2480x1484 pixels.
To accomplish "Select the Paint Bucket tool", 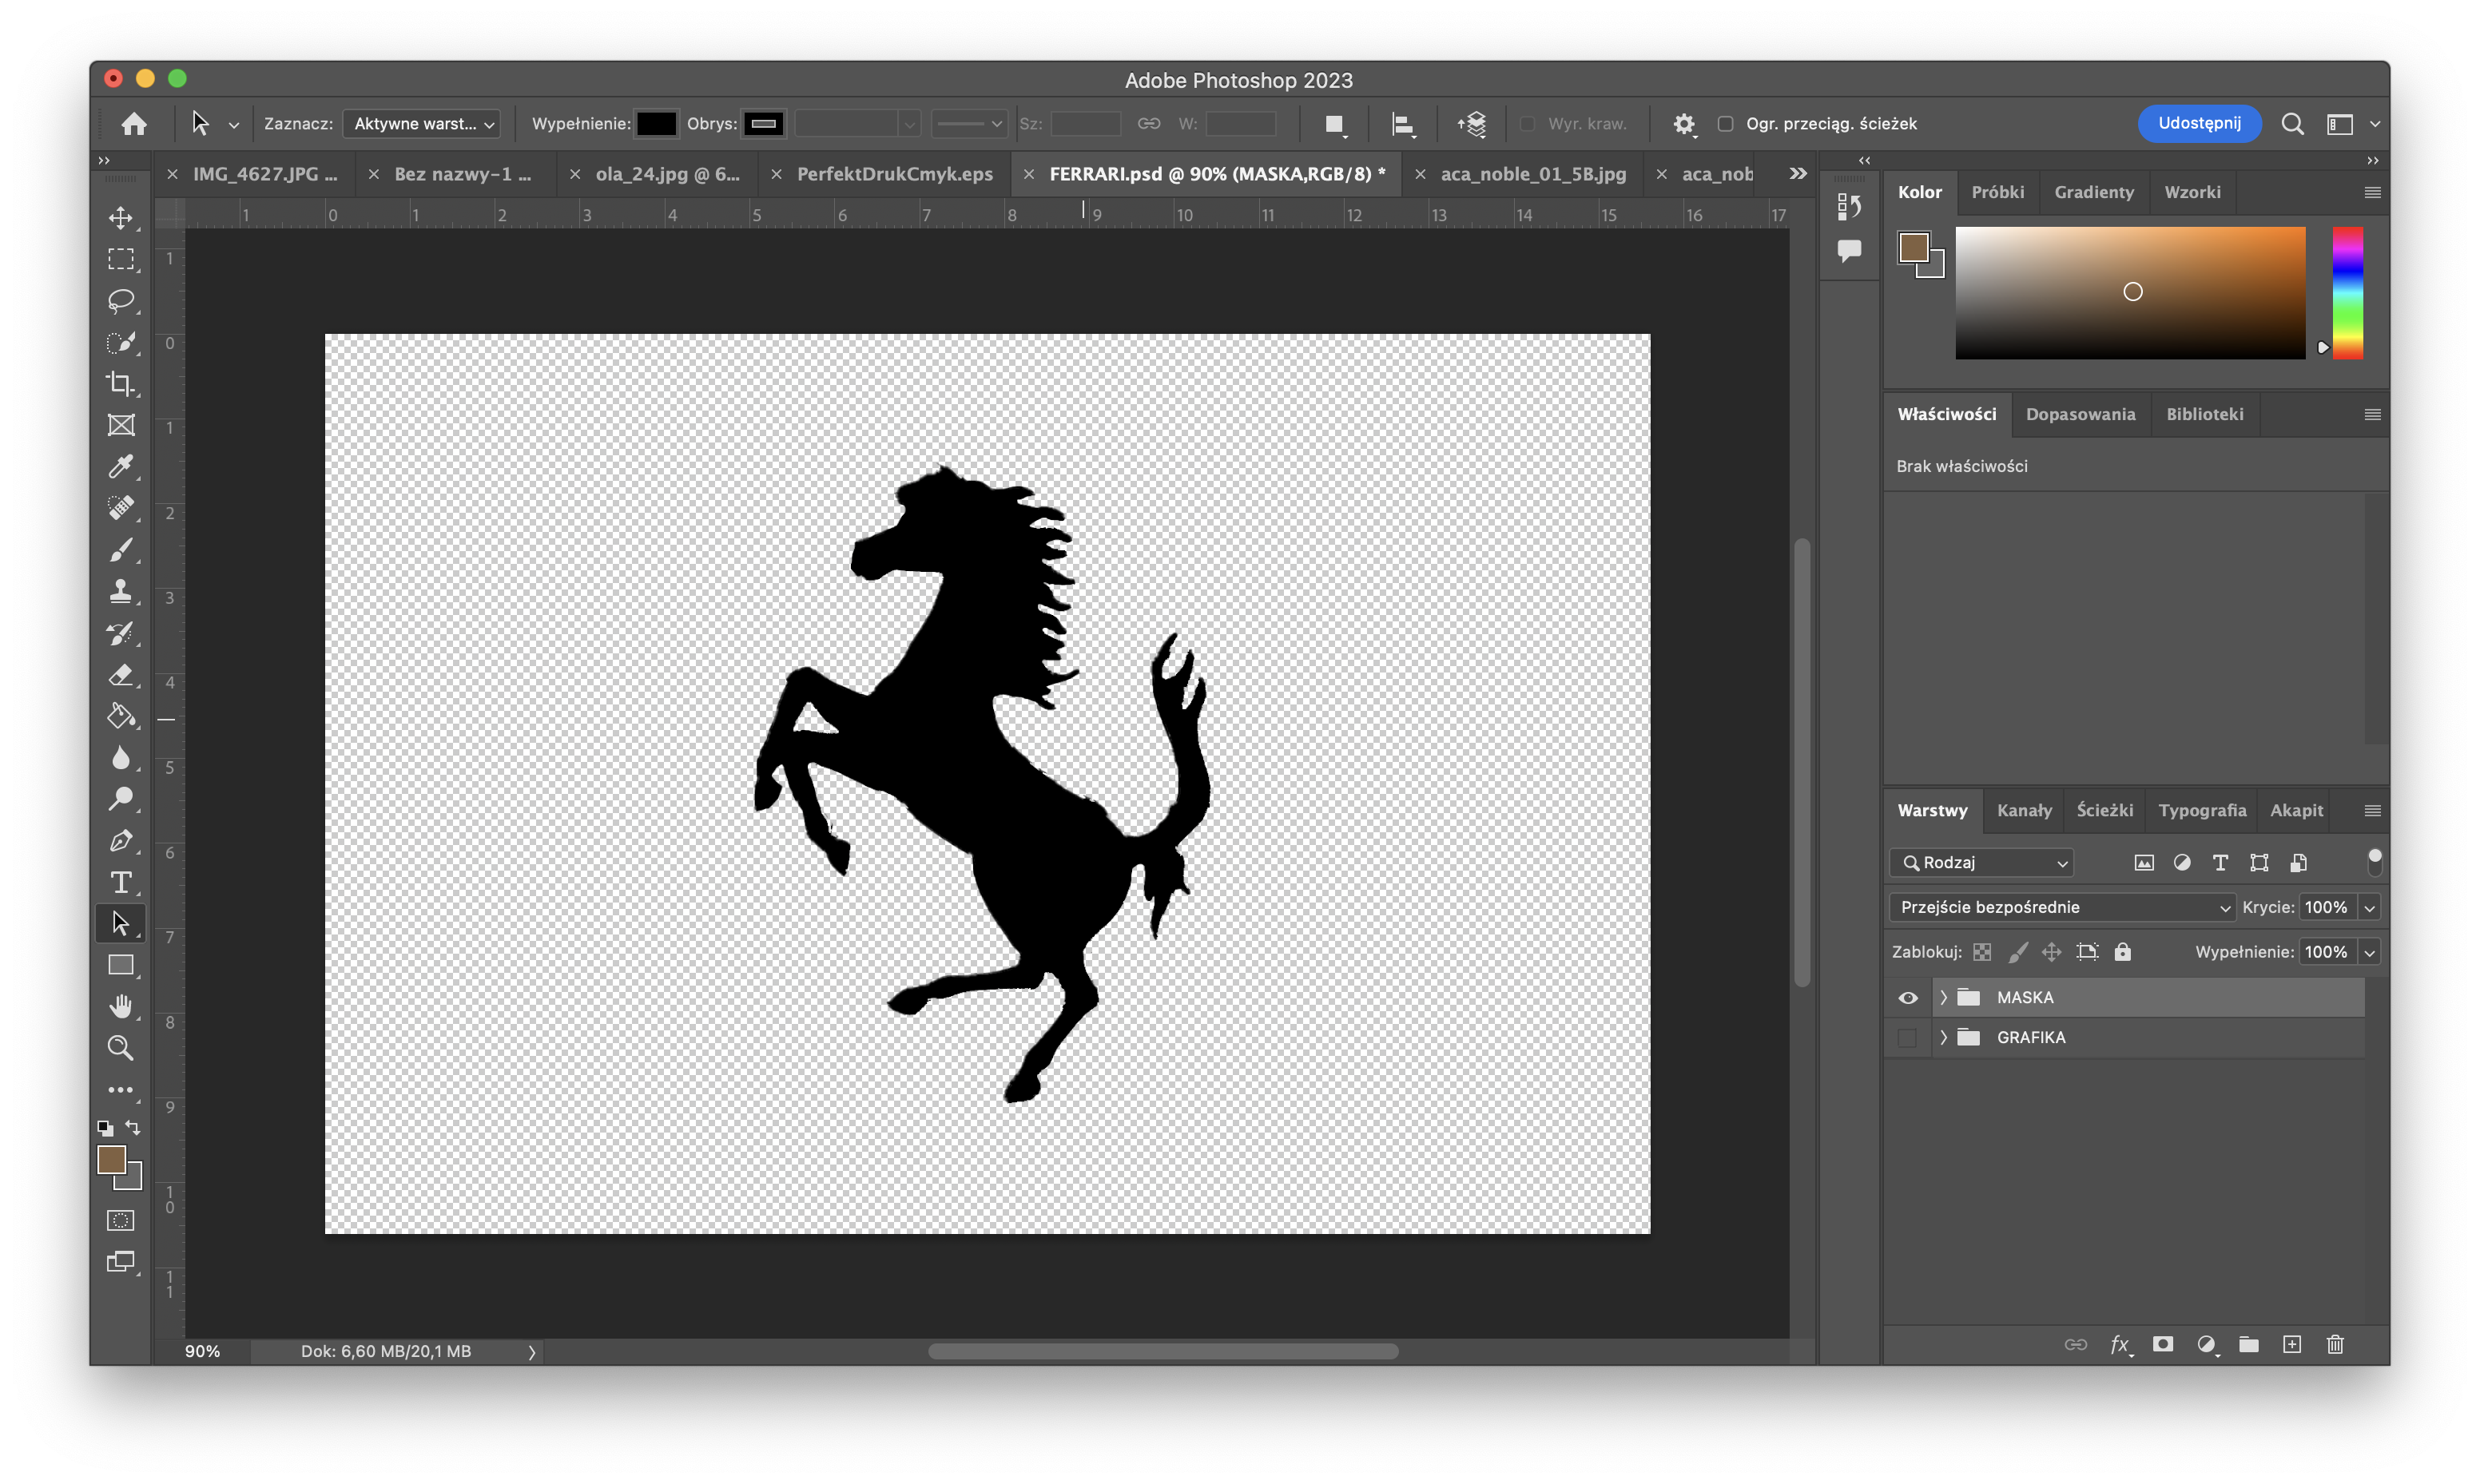I will tap(121, 716).
